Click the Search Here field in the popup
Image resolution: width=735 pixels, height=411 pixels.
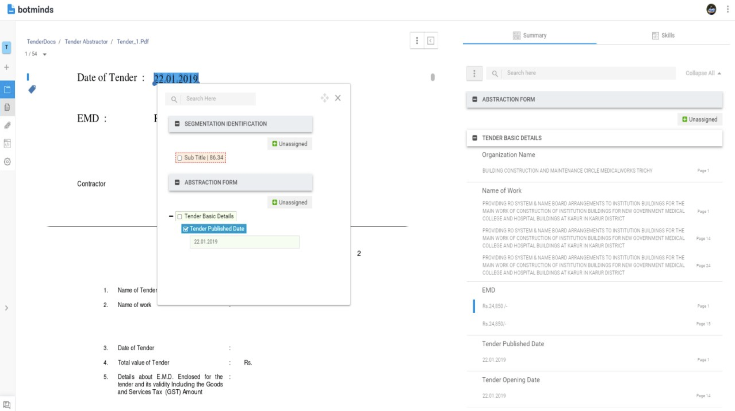(217, 99)
